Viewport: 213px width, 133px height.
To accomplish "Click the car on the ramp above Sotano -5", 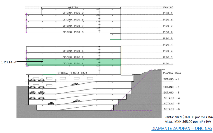I will (77, 101).
